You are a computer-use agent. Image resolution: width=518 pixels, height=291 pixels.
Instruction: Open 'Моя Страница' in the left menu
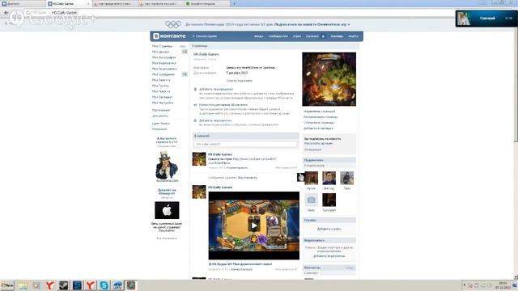pyautogui.click(x=162, y=46)
